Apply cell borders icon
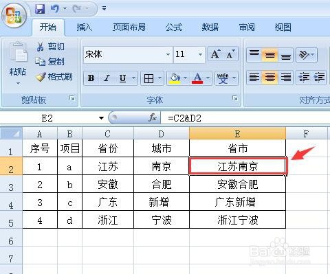The width and height of the screenshot is (330, 274). pos(148,78)
